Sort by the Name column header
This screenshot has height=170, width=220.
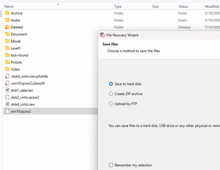[x=9, y=7]
